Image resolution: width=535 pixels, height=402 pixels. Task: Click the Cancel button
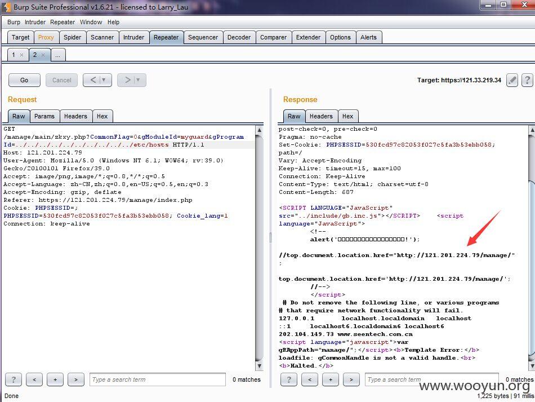click(x=62, y=80)
